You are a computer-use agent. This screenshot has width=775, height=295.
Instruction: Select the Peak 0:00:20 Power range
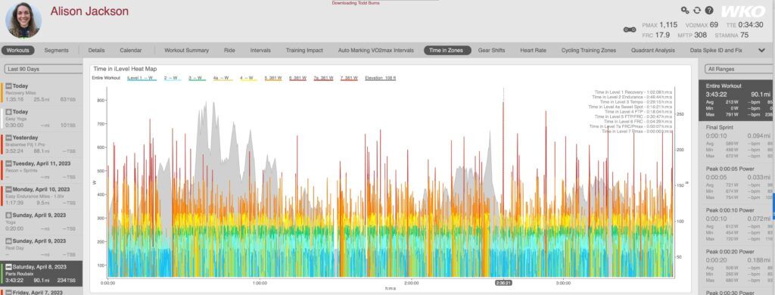[736, 266]
